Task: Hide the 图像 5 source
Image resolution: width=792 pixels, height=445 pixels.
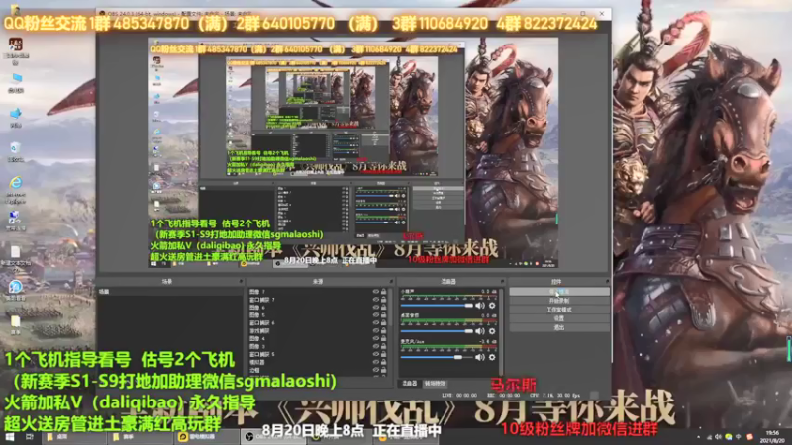Action: 375,314
